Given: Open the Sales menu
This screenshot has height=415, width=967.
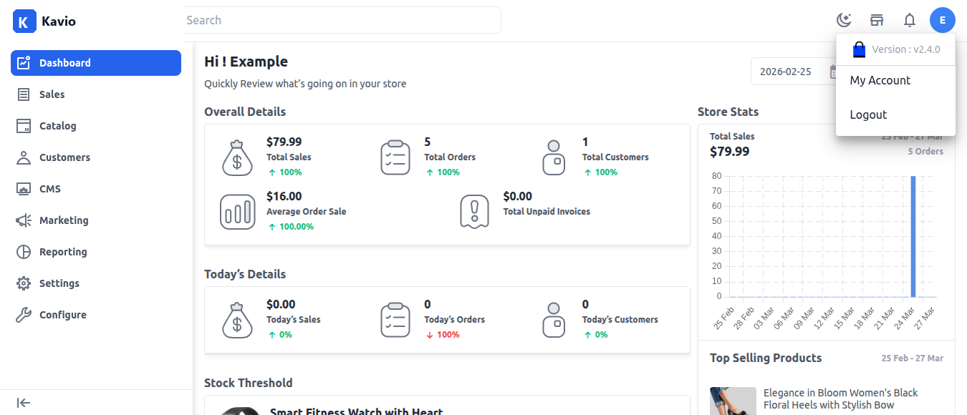Looking at the screenshot, I should coord(96,94).
